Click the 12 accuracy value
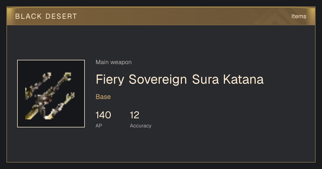 (x=135, y=115)
